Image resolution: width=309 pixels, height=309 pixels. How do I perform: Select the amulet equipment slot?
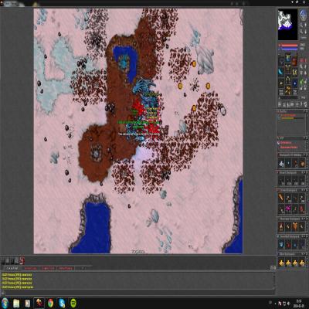point(281,62)
